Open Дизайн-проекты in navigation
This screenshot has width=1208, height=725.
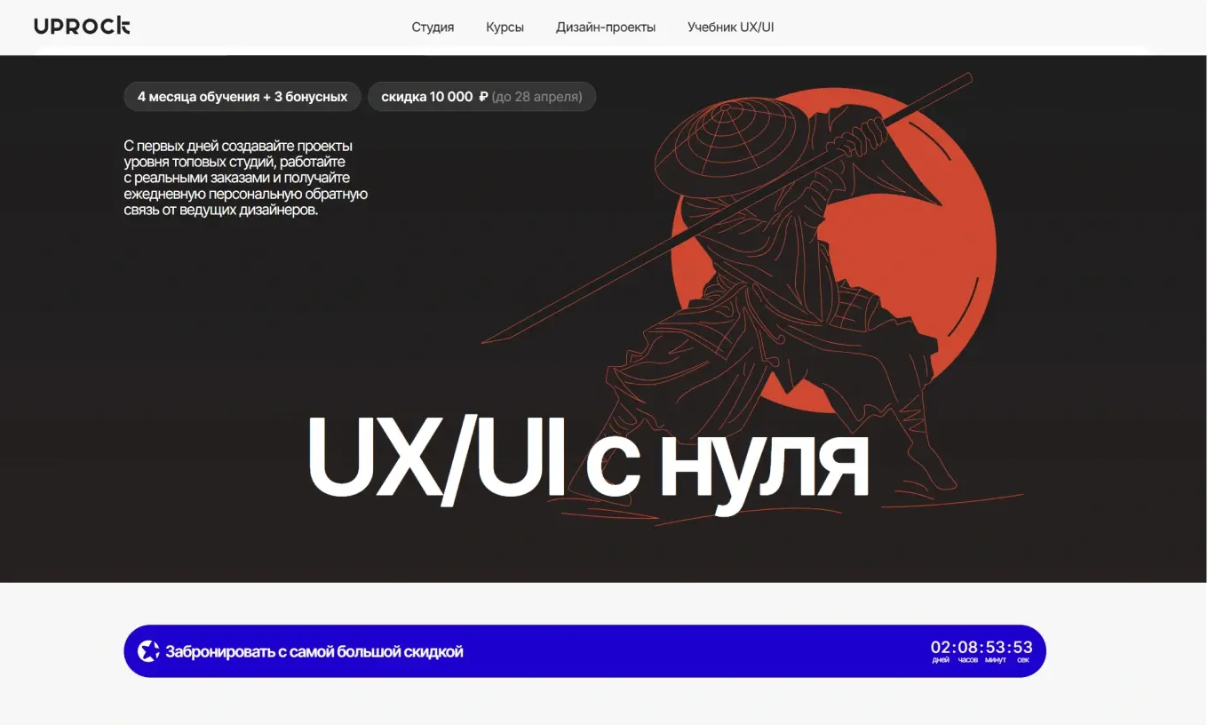tap(606, 27)
